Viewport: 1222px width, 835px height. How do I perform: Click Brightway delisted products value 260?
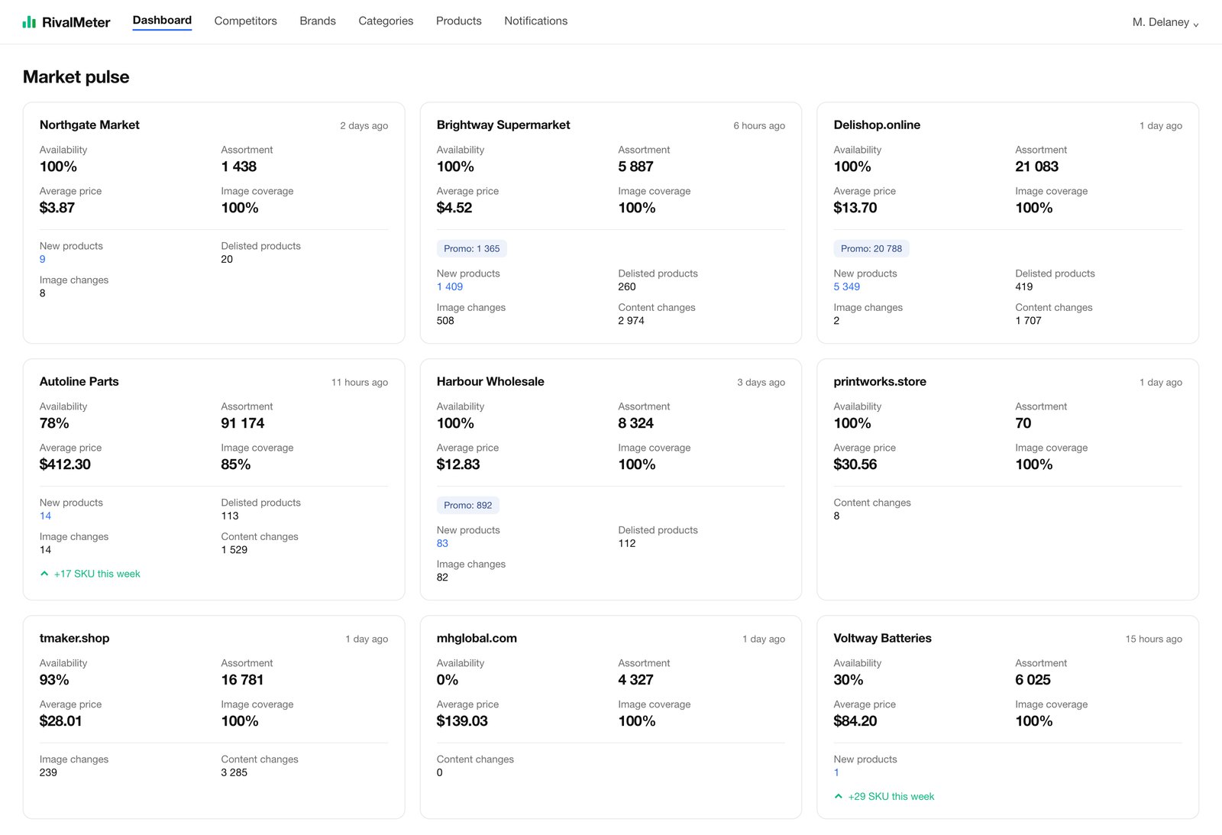coord(627,286)
